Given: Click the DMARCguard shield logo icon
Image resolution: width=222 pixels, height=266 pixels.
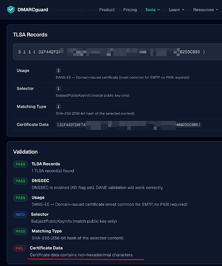Looking at the screenshot, I should [11, 10].
